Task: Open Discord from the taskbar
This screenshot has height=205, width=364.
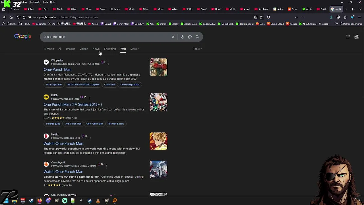Action: click(x=48, y=200)
